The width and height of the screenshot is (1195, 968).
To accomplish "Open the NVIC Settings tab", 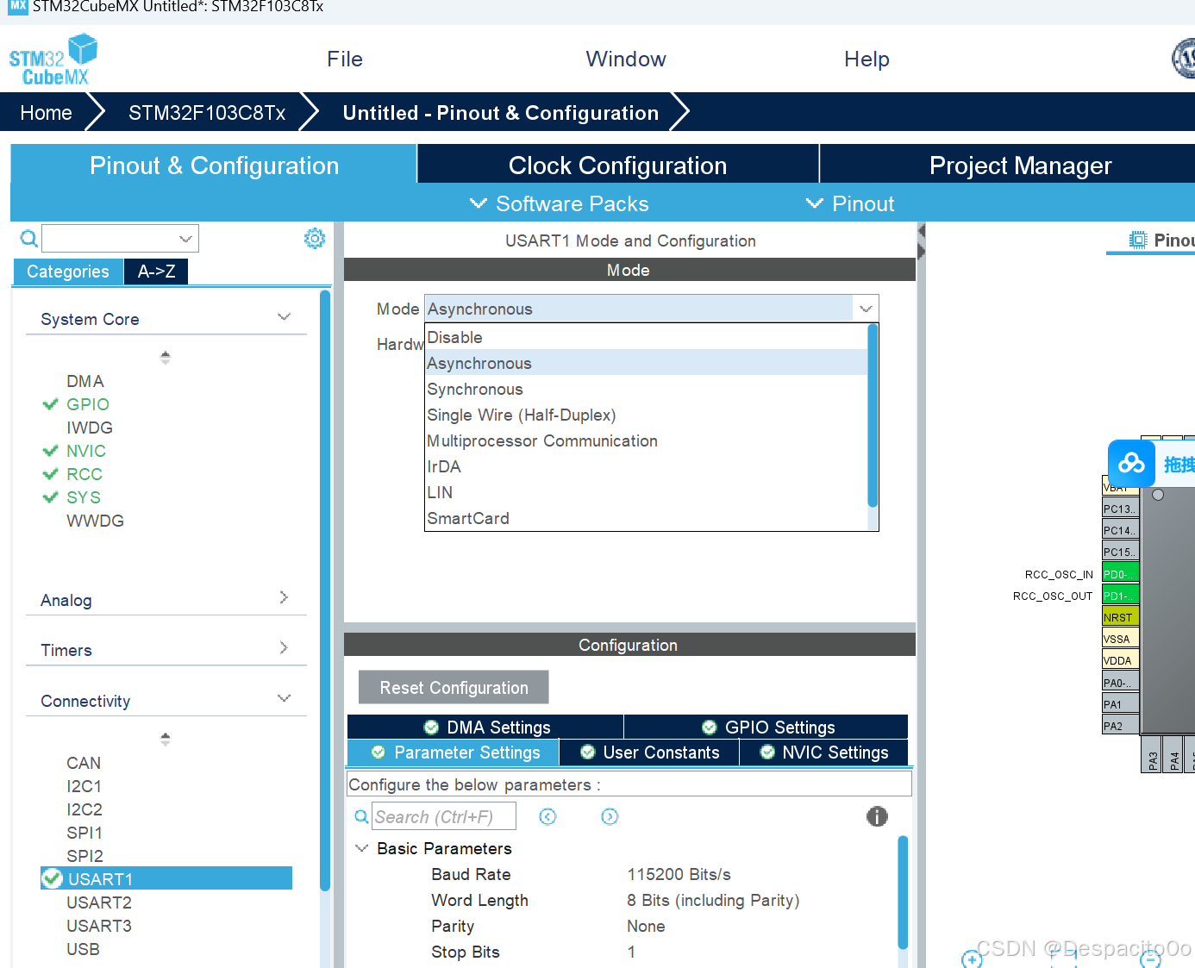I will tap(824, 752).
